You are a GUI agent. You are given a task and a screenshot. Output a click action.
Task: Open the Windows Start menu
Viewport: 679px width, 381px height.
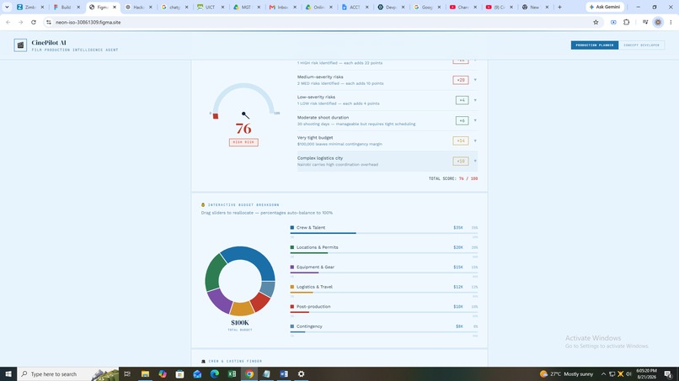point(8,374)
